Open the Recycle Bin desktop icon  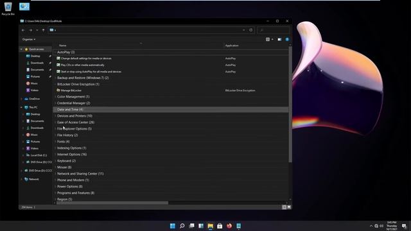pos(8,8)
